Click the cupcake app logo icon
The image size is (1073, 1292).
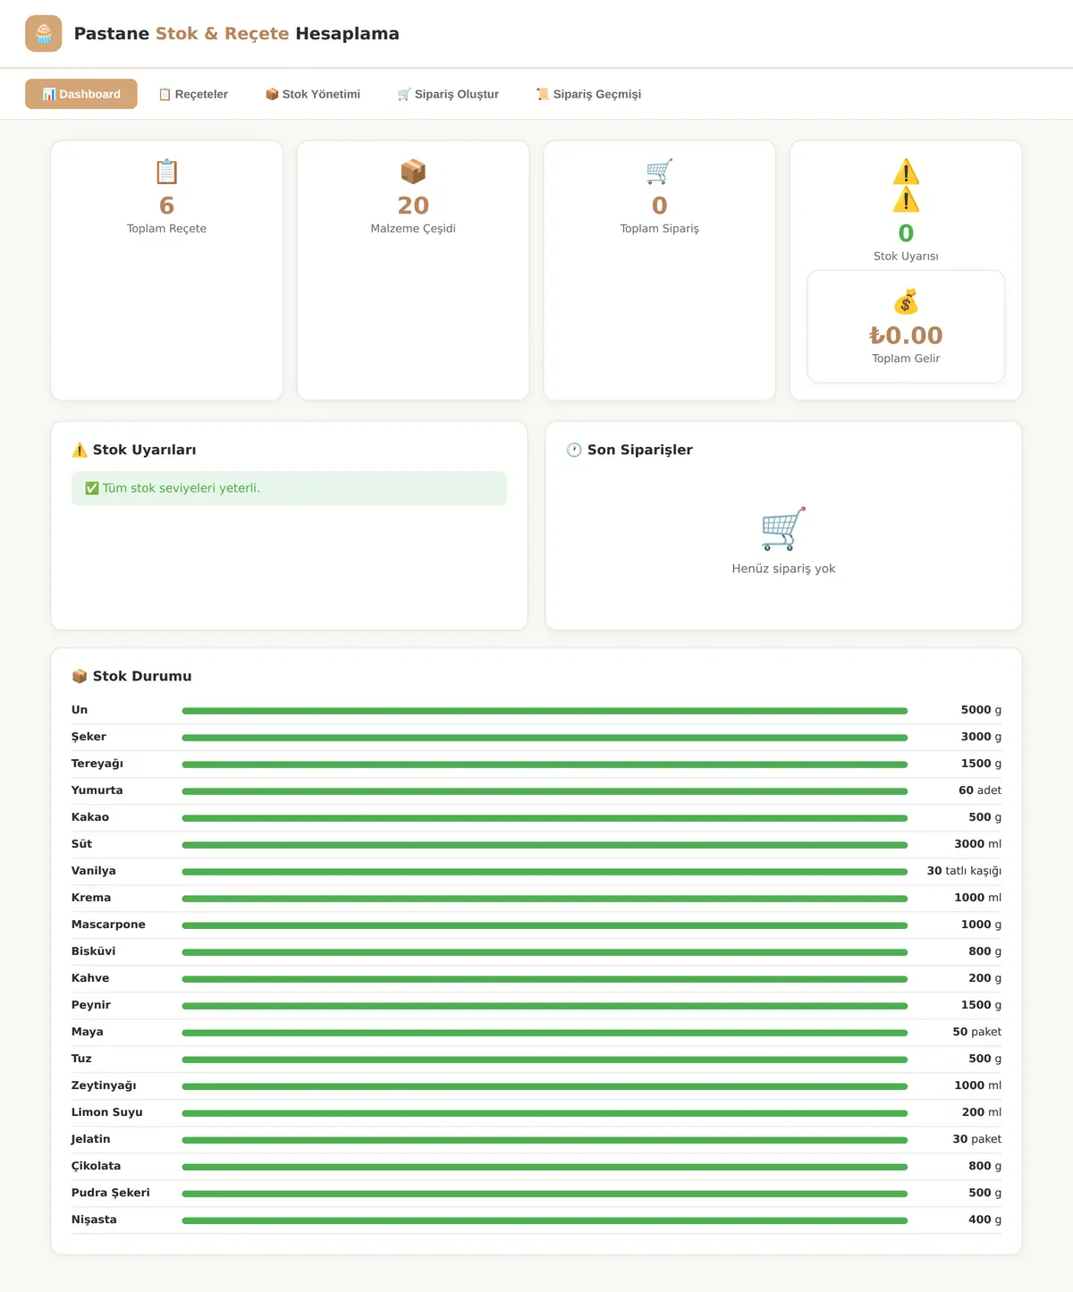[x=44, y=34]
